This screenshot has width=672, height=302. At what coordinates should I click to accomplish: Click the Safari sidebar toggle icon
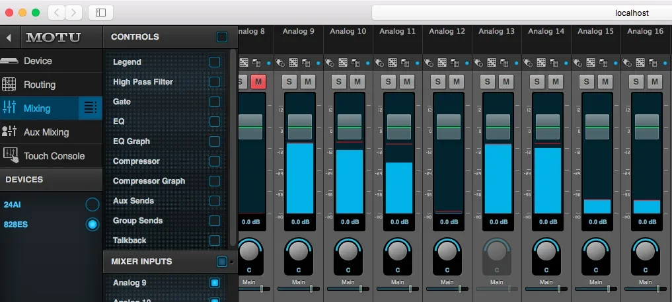pyautogui.click(x=100, y=13)
